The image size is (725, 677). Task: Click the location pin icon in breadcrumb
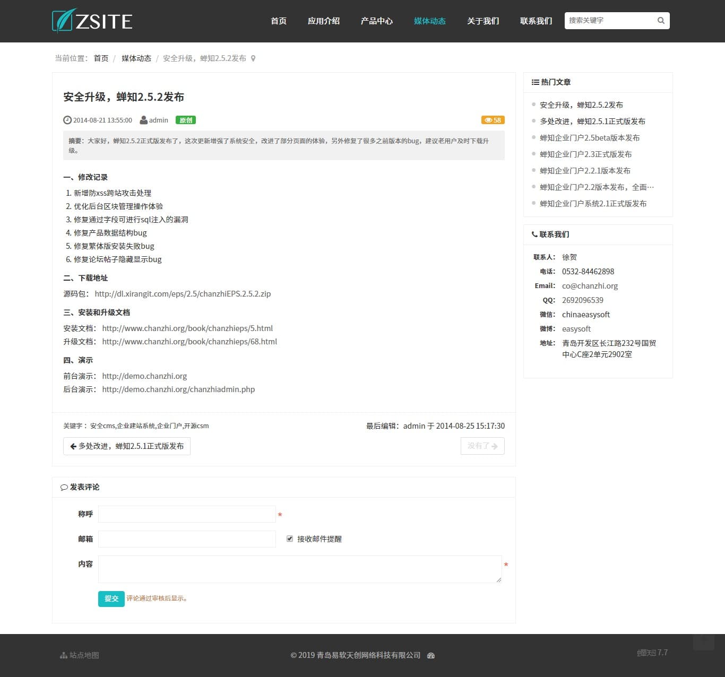(x=253, y=58)
